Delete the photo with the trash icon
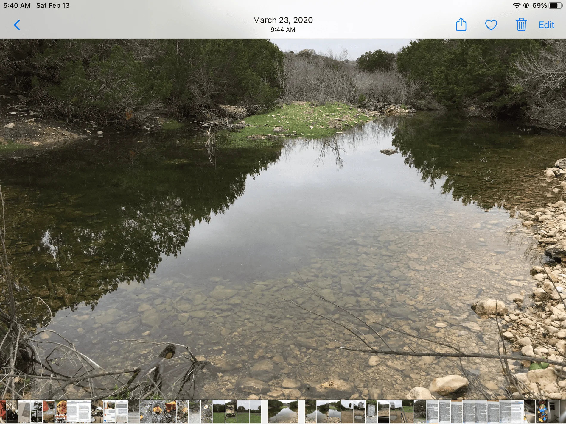Screen dimensions: 566x424 click(521, 24)
